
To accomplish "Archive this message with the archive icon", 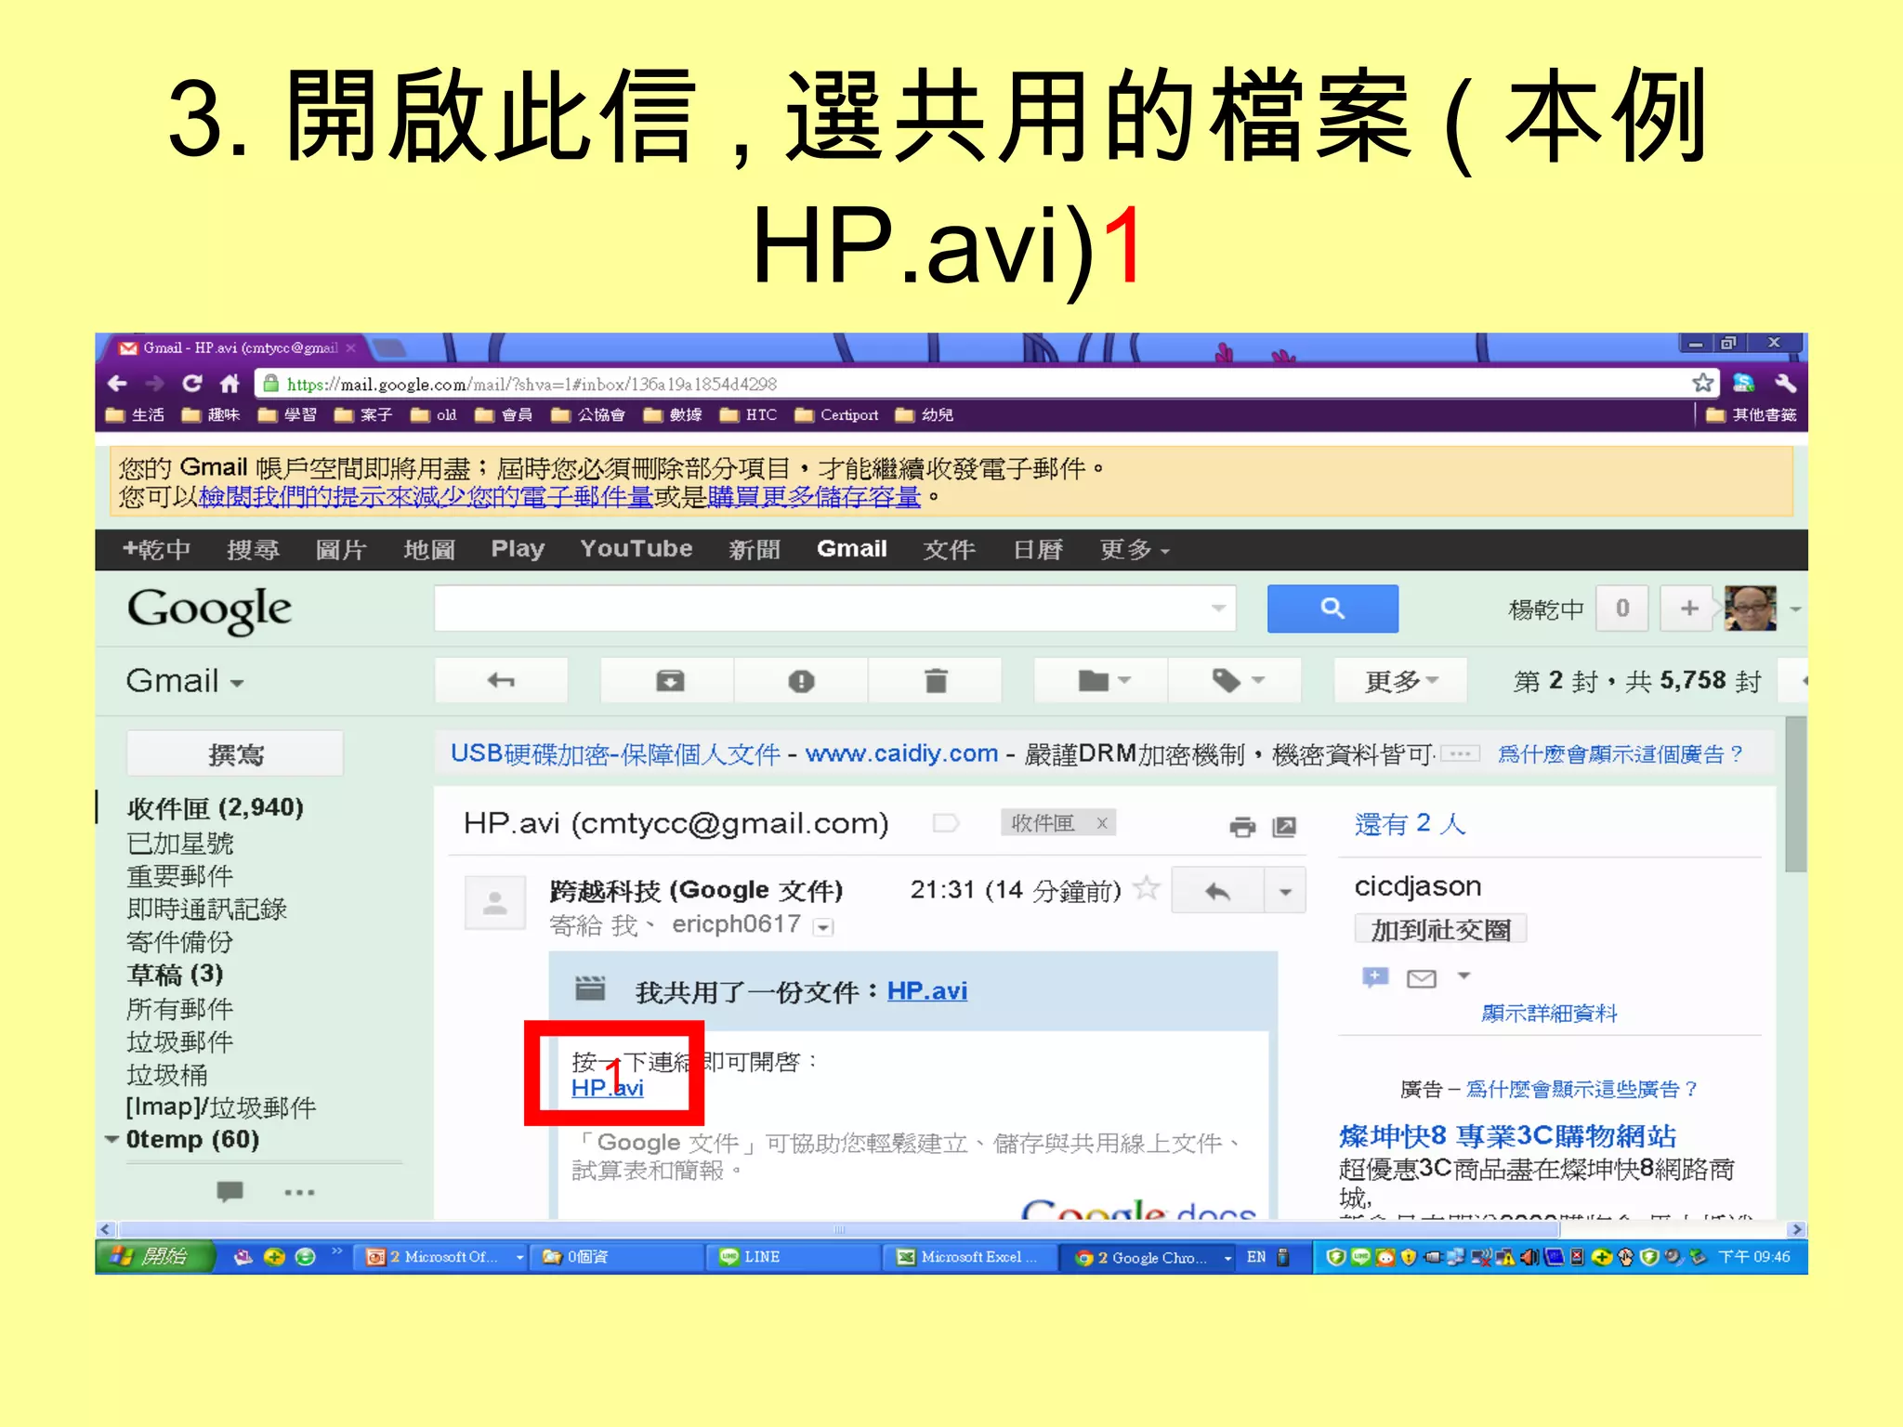I will (670, 681).
